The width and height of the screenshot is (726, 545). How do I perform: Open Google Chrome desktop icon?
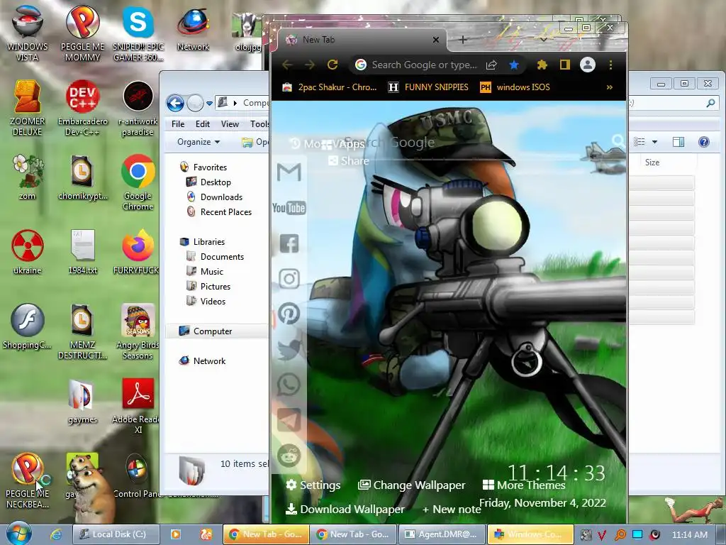pyautogui.click(x=138, y=182)
